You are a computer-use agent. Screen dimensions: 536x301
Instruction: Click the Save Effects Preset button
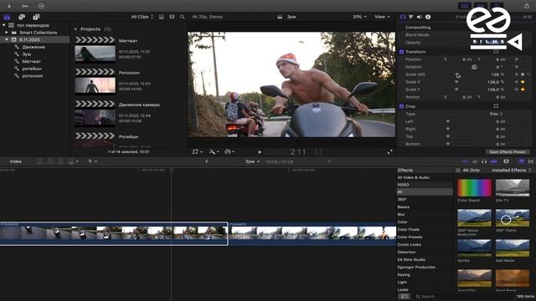[x=508, y=152]
